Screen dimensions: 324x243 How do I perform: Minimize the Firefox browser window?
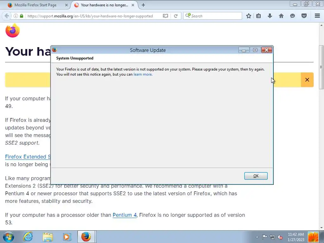click(x=295, y=4)
